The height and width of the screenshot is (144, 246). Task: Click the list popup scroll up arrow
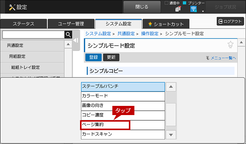coord(171,87)
